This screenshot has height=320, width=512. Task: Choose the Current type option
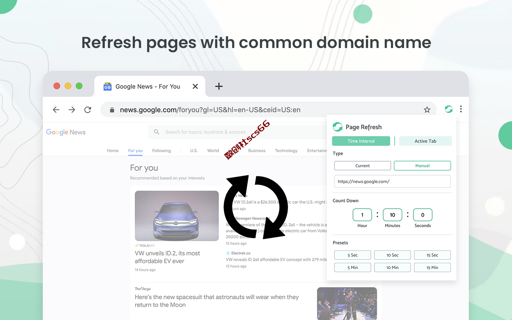pyautogui.click(x=362, y=166)
